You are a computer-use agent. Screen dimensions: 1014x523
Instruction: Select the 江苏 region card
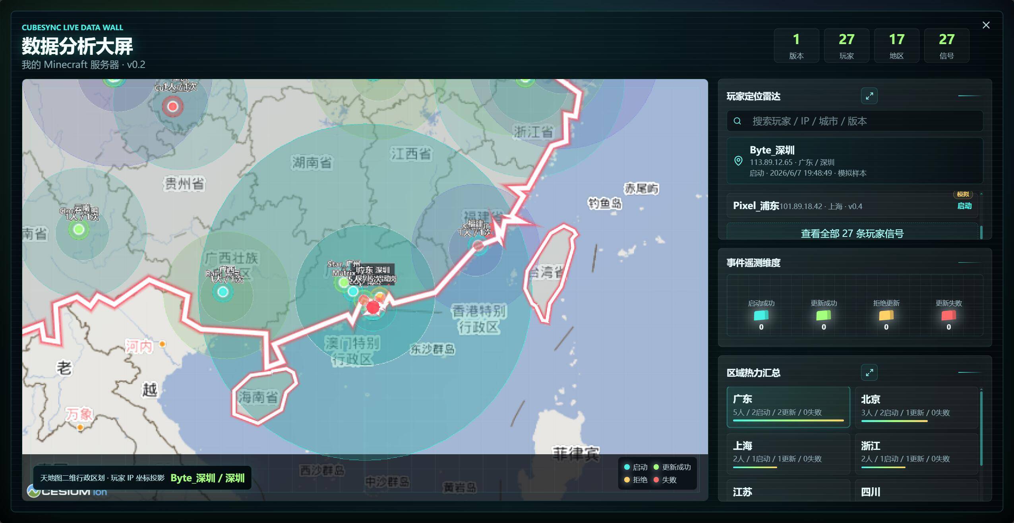pos(788,491)
